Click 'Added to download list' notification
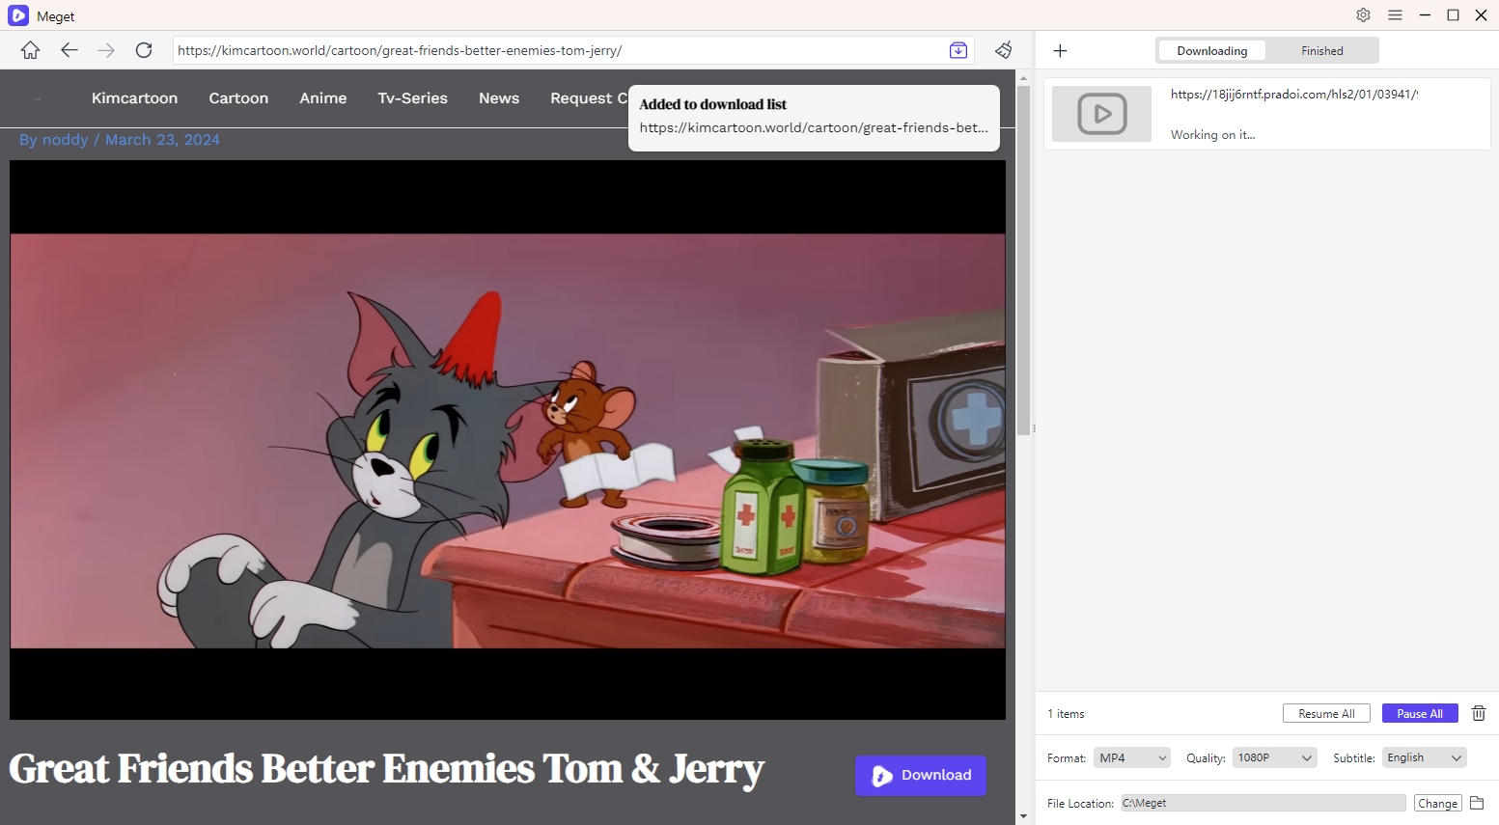This screenshot has width=1499, height=825. click(814, 117)
